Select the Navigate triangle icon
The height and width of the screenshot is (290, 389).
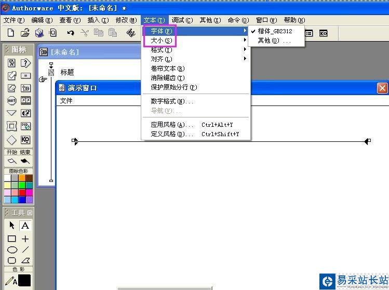[x=11, y=113]
